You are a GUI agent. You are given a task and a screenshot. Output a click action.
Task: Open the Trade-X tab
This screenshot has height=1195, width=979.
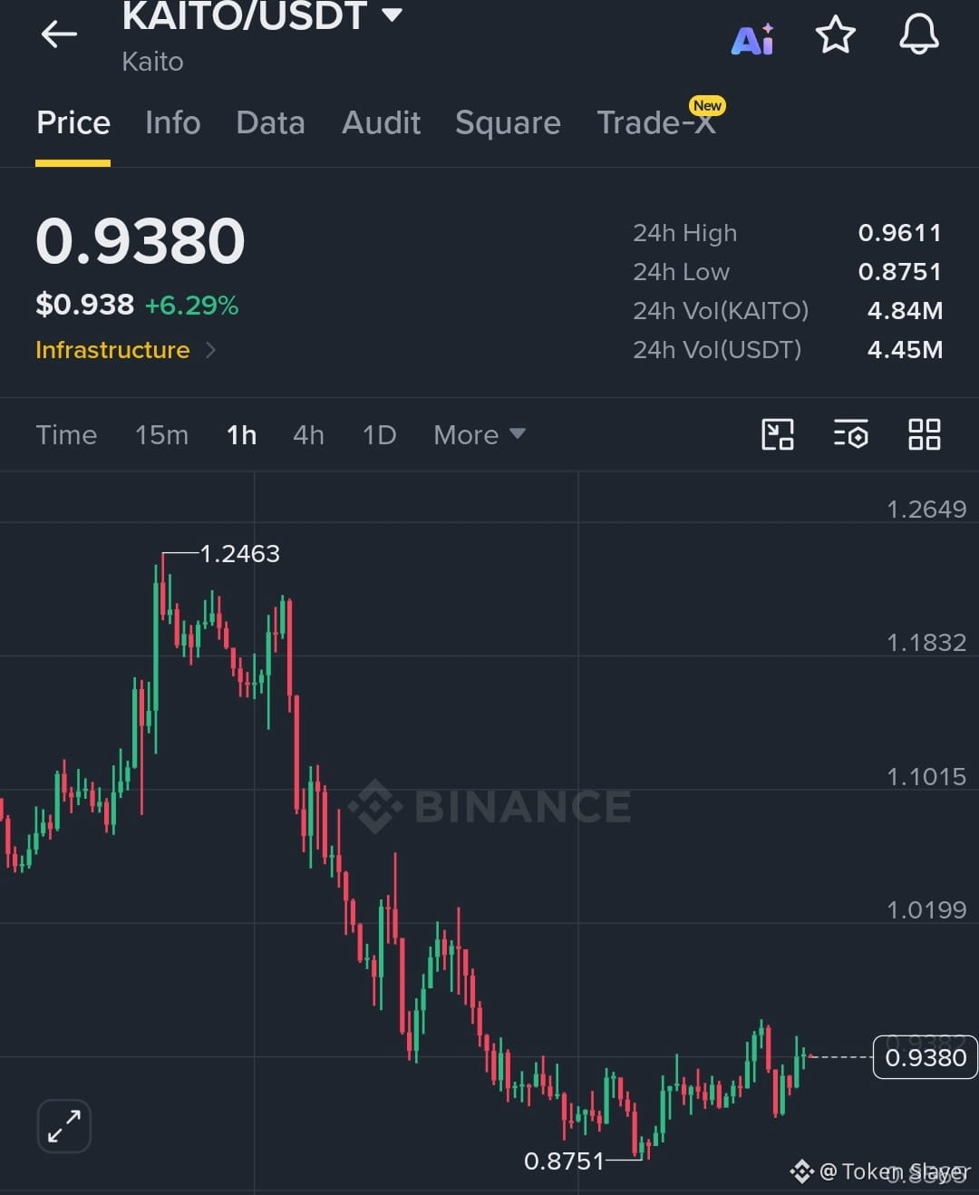click(656, 122)
